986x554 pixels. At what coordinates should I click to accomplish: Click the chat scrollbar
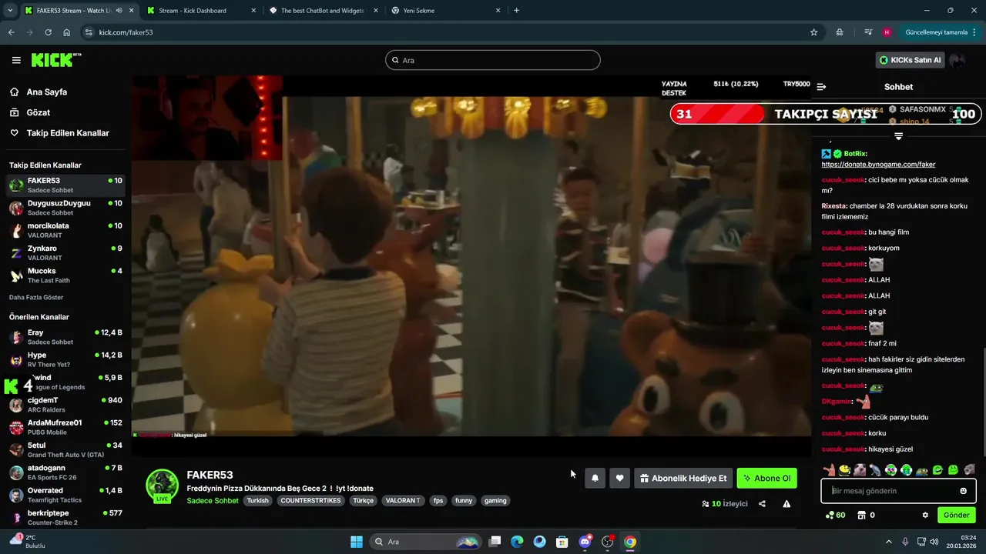983,404
